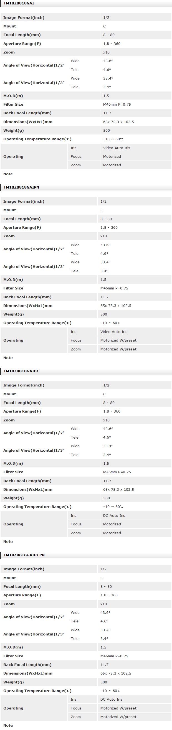The image size is (172, 730).
Task: Click DC Auto Iris value under TM10Z0818GAIDCPN
Action: tap(111, 700)
